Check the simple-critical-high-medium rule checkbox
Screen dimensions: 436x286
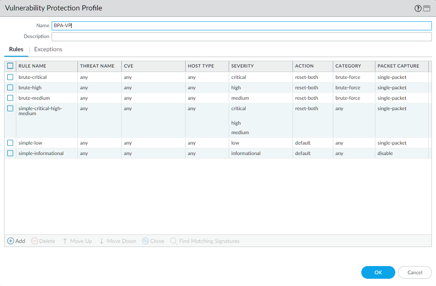(10, 108)
